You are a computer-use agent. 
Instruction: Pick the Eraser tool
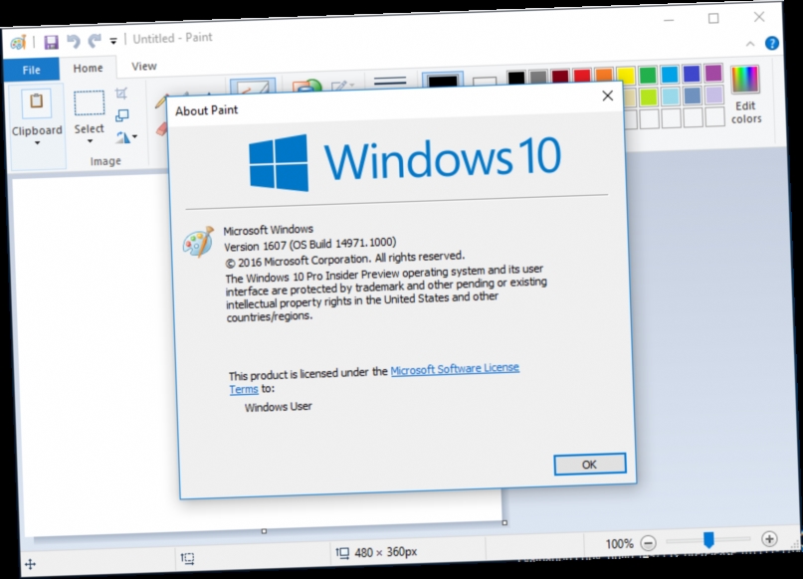point(160,126)
